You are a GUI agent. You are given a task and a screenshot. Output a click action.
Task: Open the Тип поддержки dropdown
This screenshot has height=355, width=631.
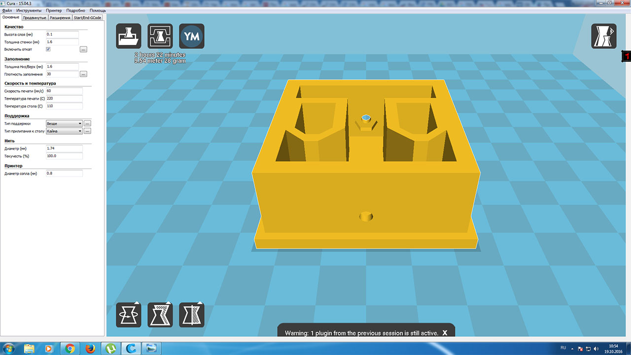pos(64,123)
